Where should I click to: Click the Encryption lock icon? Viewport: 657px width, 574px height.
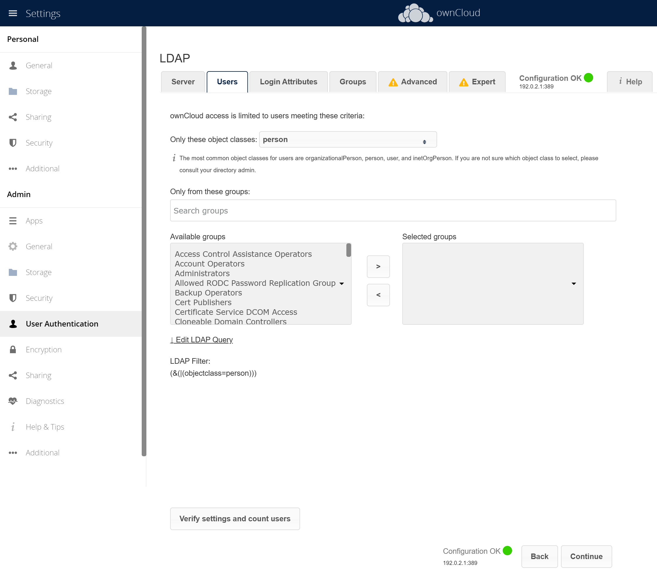pos(13,349)
